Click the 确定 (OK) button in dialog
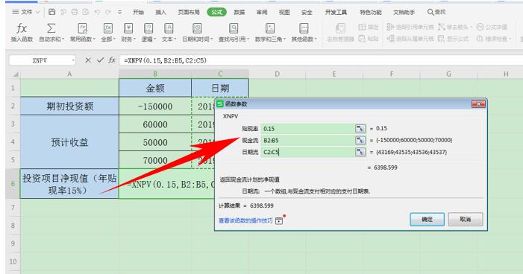 [x=427, y=220]
